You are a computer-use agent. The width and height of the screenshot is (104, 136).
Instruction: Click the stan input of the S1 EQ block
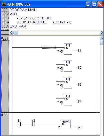[x=60, y=51]
